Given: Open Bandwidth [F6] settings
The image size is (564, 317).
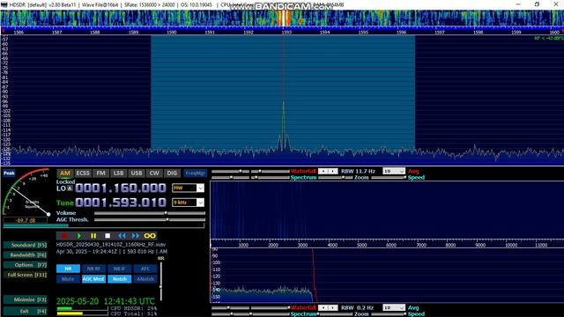Looking at the screenshot, I should coord(26,254).
